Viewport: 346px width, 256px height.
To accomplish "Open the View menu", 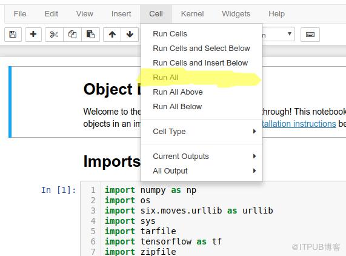I will click(x=84, y=14).
